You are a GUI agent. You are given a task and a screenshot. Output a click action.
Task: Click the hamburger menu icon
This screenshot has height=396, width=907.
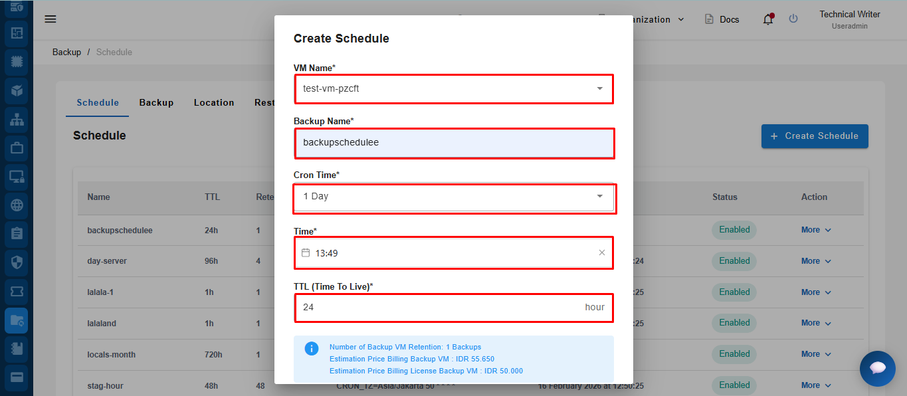coord(50,19)
